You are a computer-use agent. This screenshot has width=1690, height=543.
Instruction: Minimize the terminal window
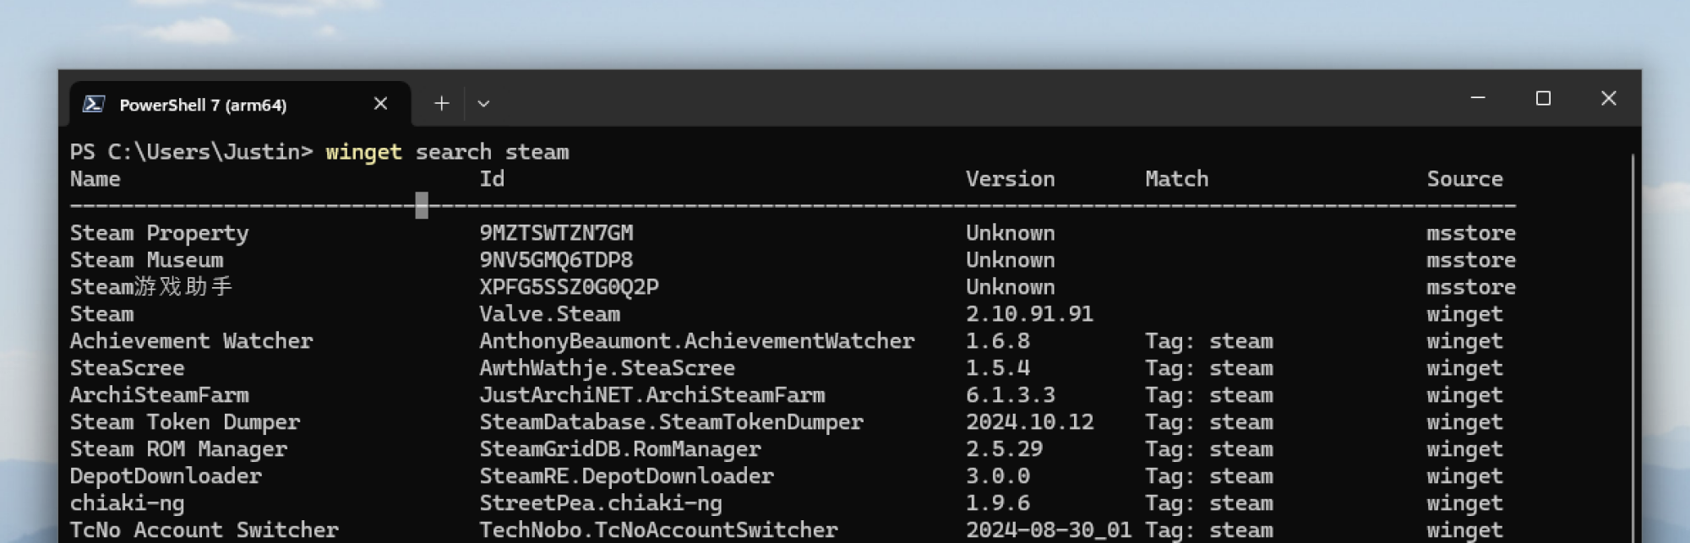coord(1478,98)
